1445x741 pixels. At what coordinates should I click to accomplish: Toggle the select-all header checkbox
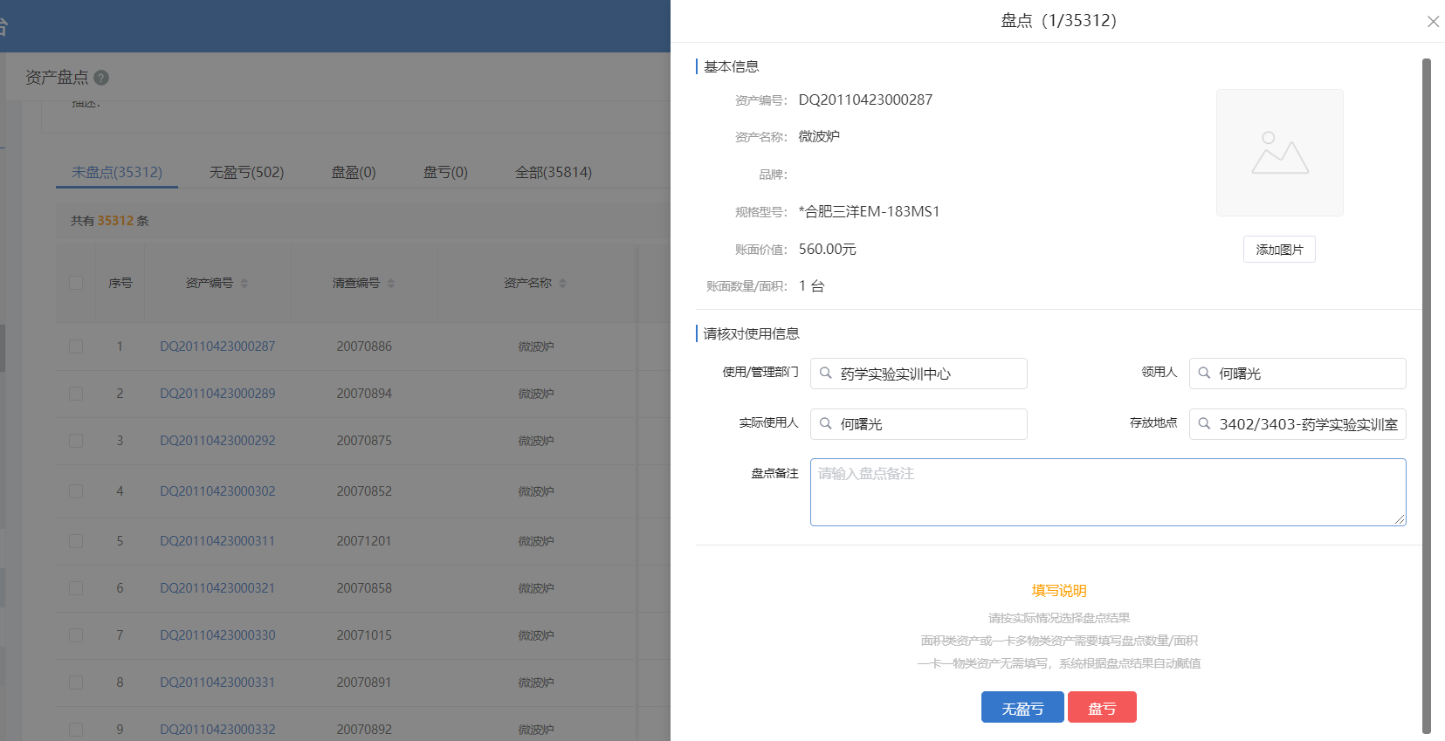(x=76, y=283)
